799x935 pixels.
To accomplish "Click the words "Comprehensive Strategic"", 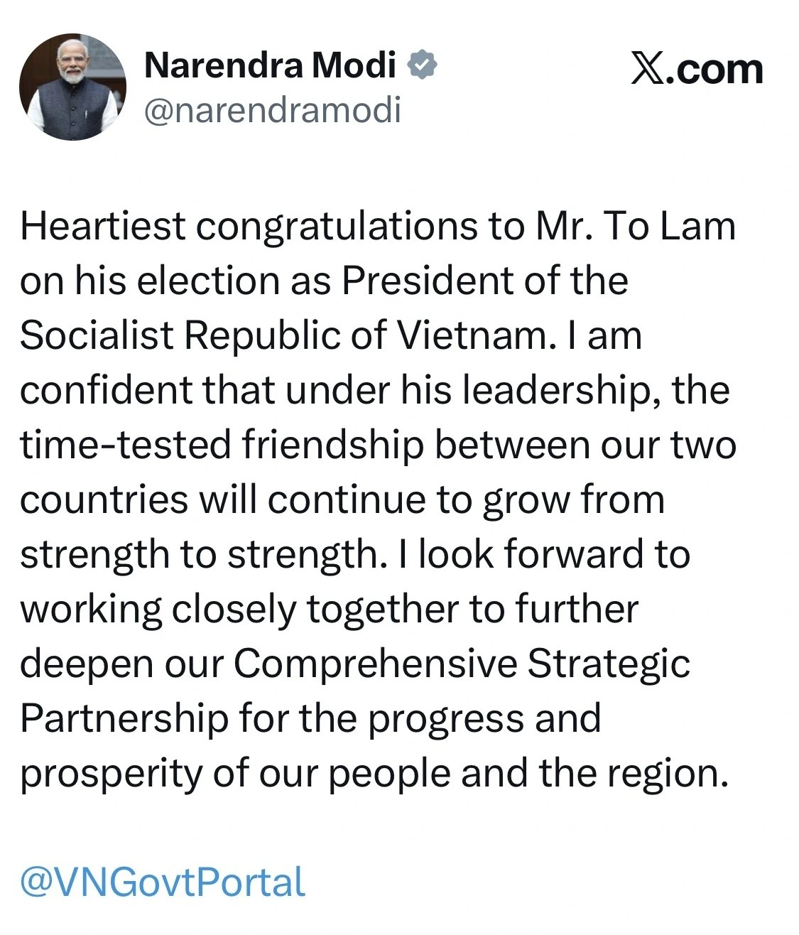I will coord(462,664).
